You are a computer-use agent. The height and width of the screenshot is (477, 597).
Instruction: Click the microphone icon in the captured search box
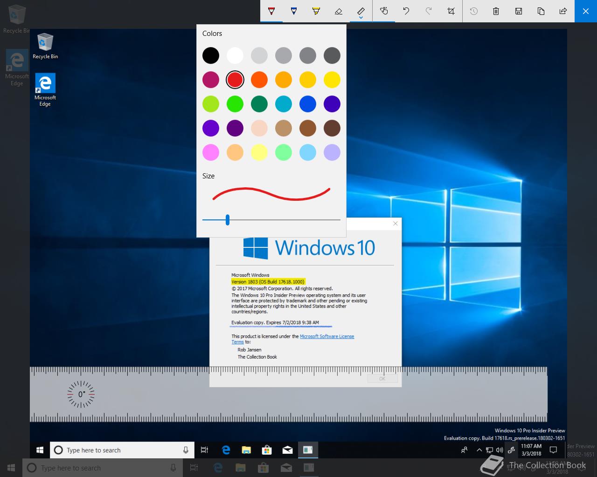(186, 450)
